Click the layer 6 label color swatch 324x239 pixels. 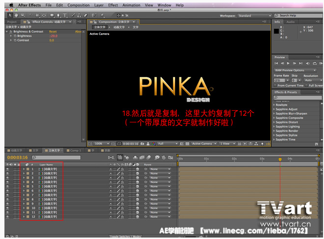coord(27,191)
